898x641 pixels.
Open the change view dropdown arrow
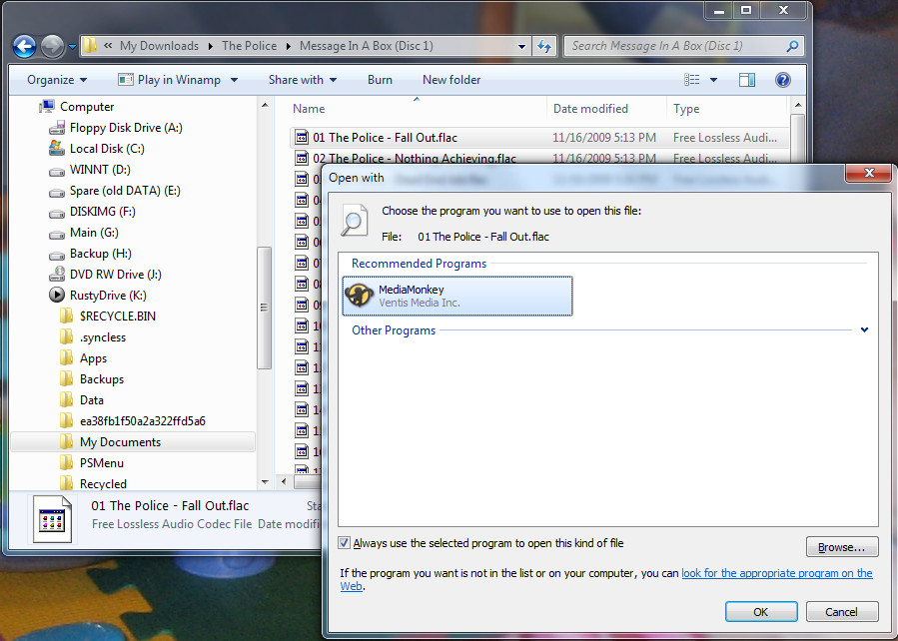click(713, 80)
